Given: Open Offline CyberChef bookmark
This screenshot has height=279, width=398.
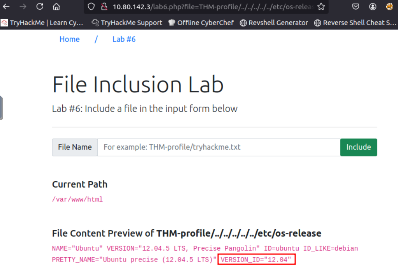Looking at the screenshot, I should click(x=201, y=23).
